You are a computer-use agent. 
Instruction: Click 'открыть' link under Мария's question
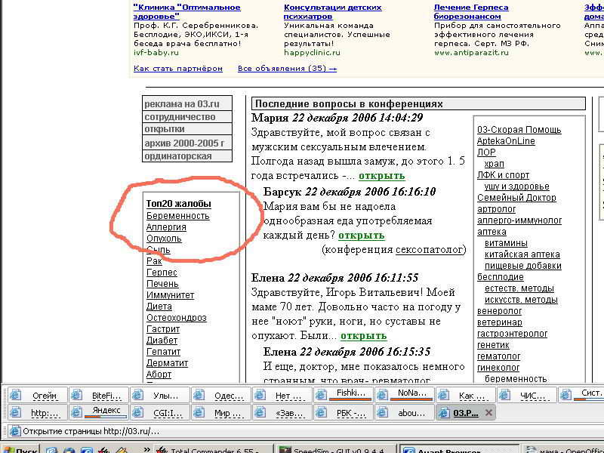[381, 176]
